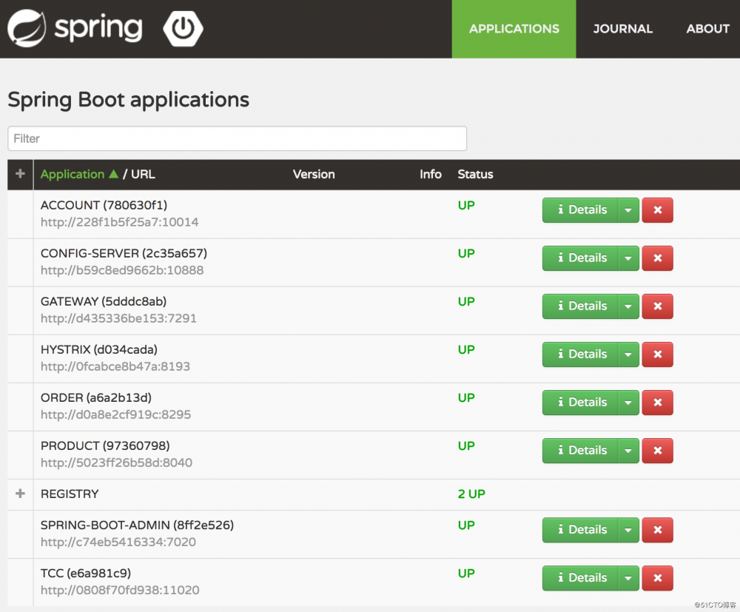Go to the APPLICATIONS tab
The width and height of the screenshot is (740, 612).
click(514, 29)
